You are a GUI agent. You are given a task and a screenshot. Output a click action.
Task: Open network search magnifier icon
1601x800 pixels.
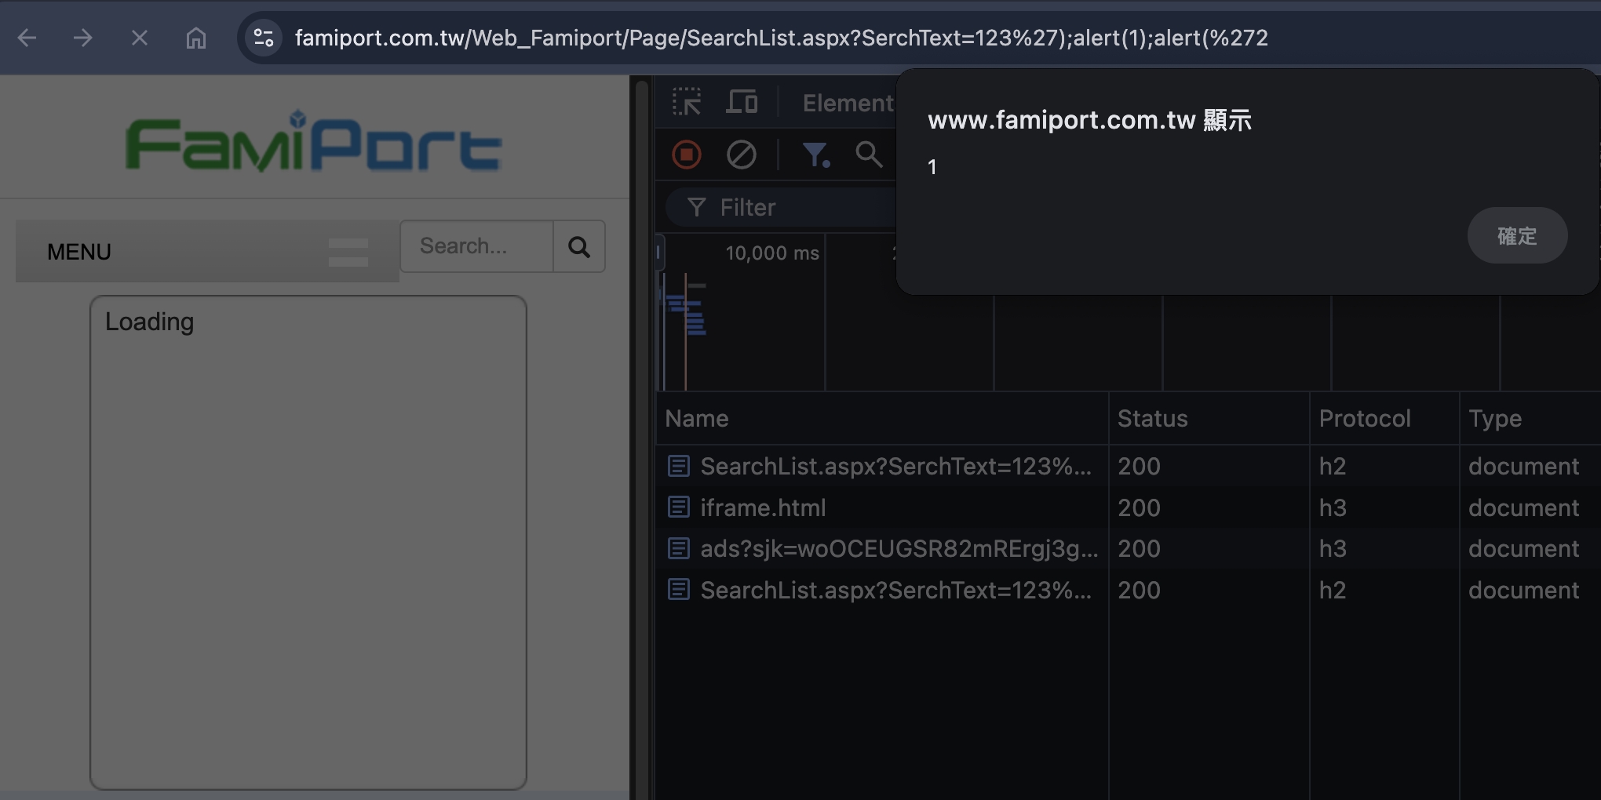pos(869,155)
